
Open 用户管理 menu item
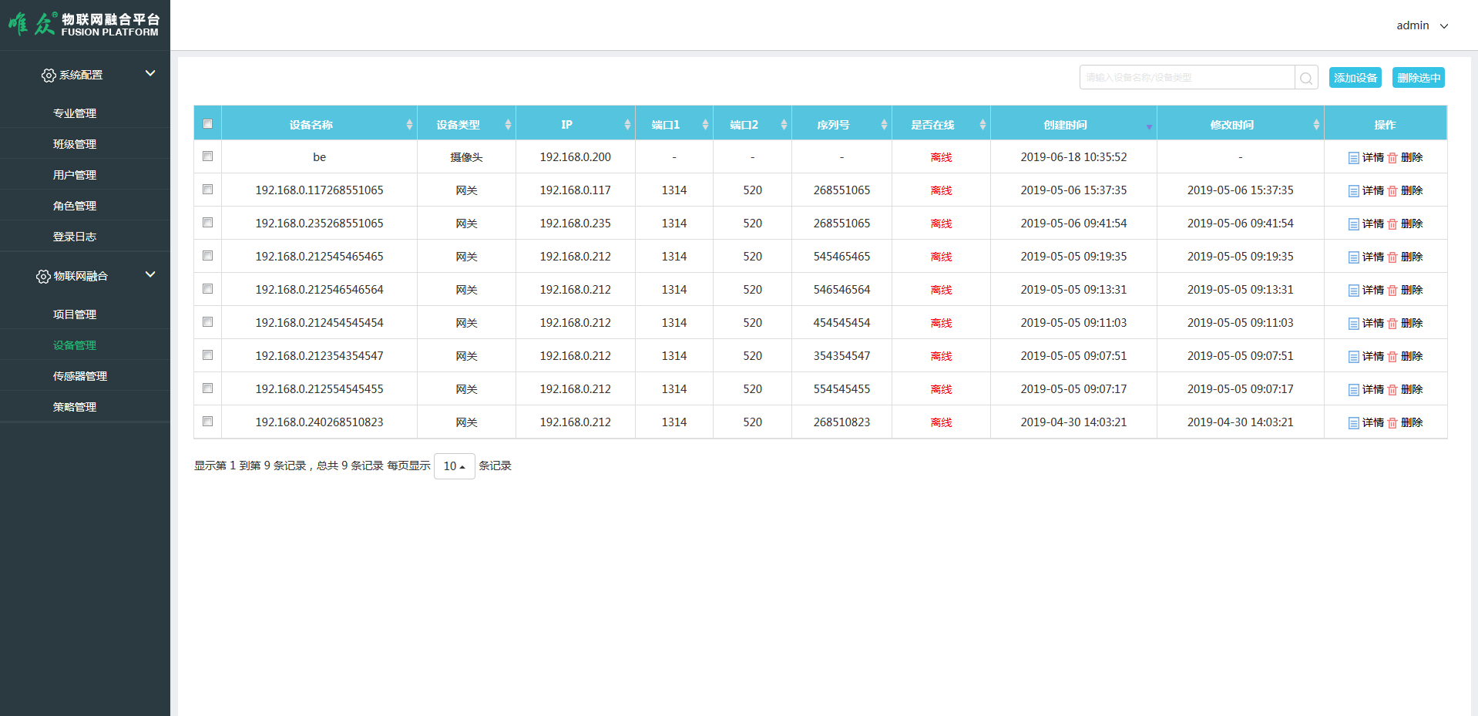point(75,175)
